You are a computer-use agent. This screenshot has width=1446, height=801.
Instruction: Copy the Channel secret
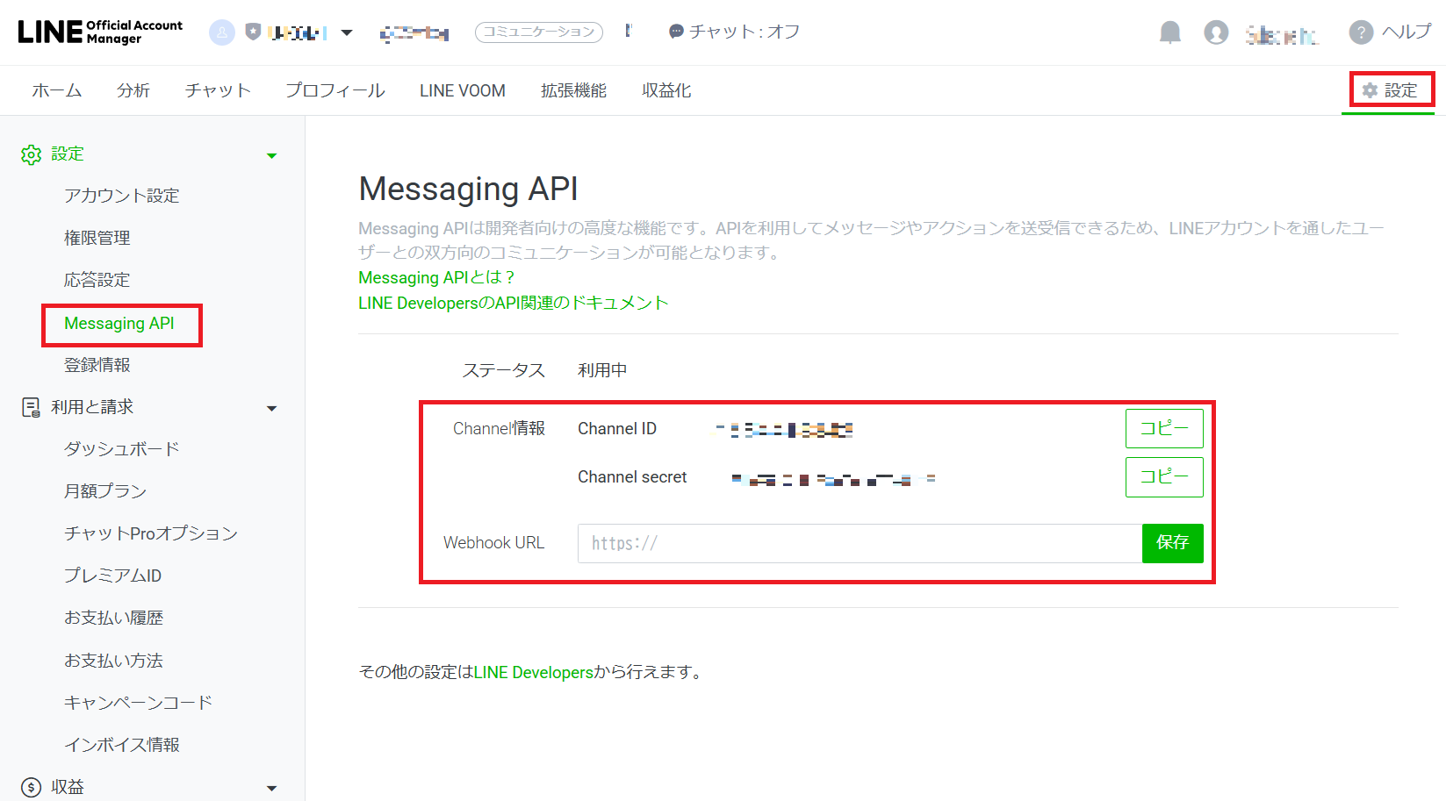point(1164,477)
